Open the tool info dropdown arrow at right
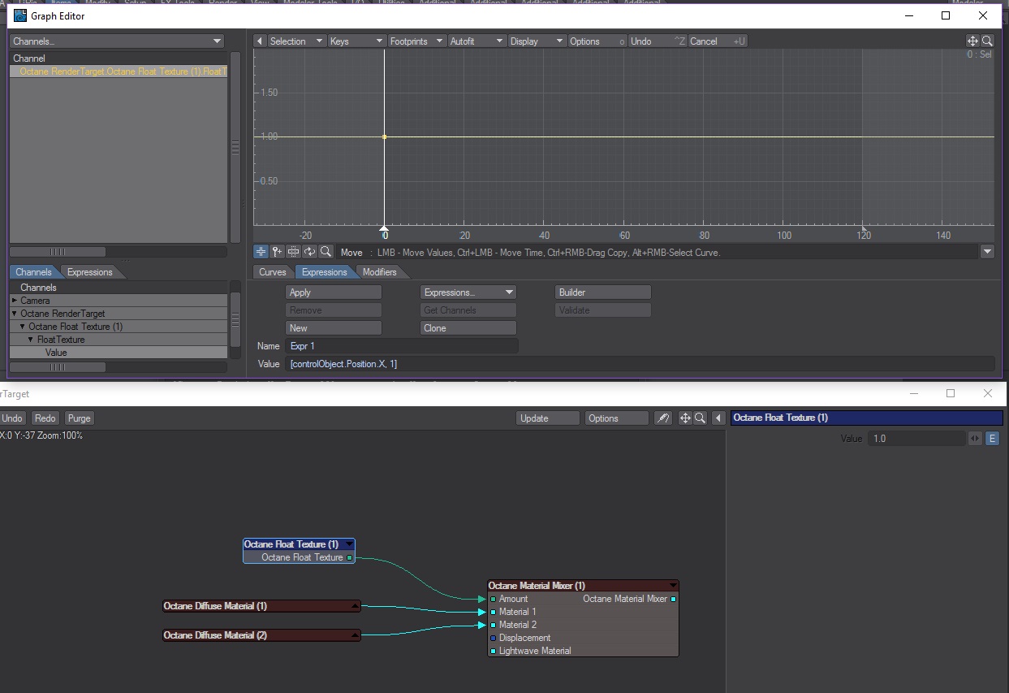1009x693 pixels. point(987,252)
